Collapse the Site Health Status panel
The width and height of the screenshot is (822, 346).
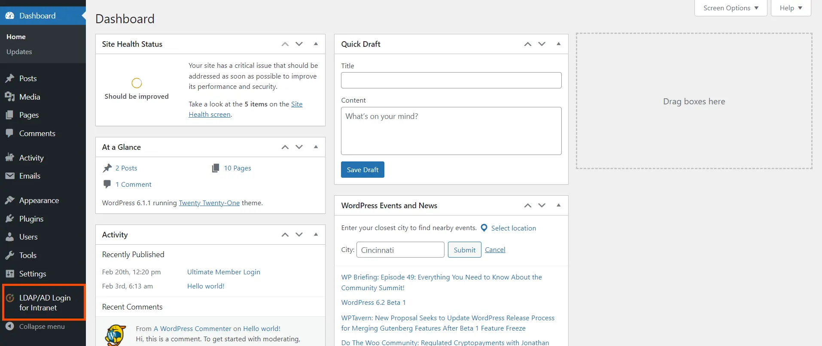click(x=316, y=44)
